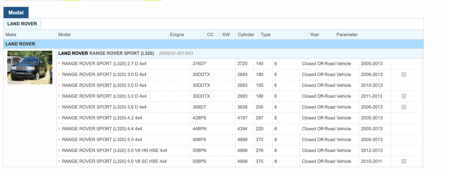Click the Range Rover Sport car thumbnail
The width and height of the screenshot is (449, 175).
click(x=30, y=68)
